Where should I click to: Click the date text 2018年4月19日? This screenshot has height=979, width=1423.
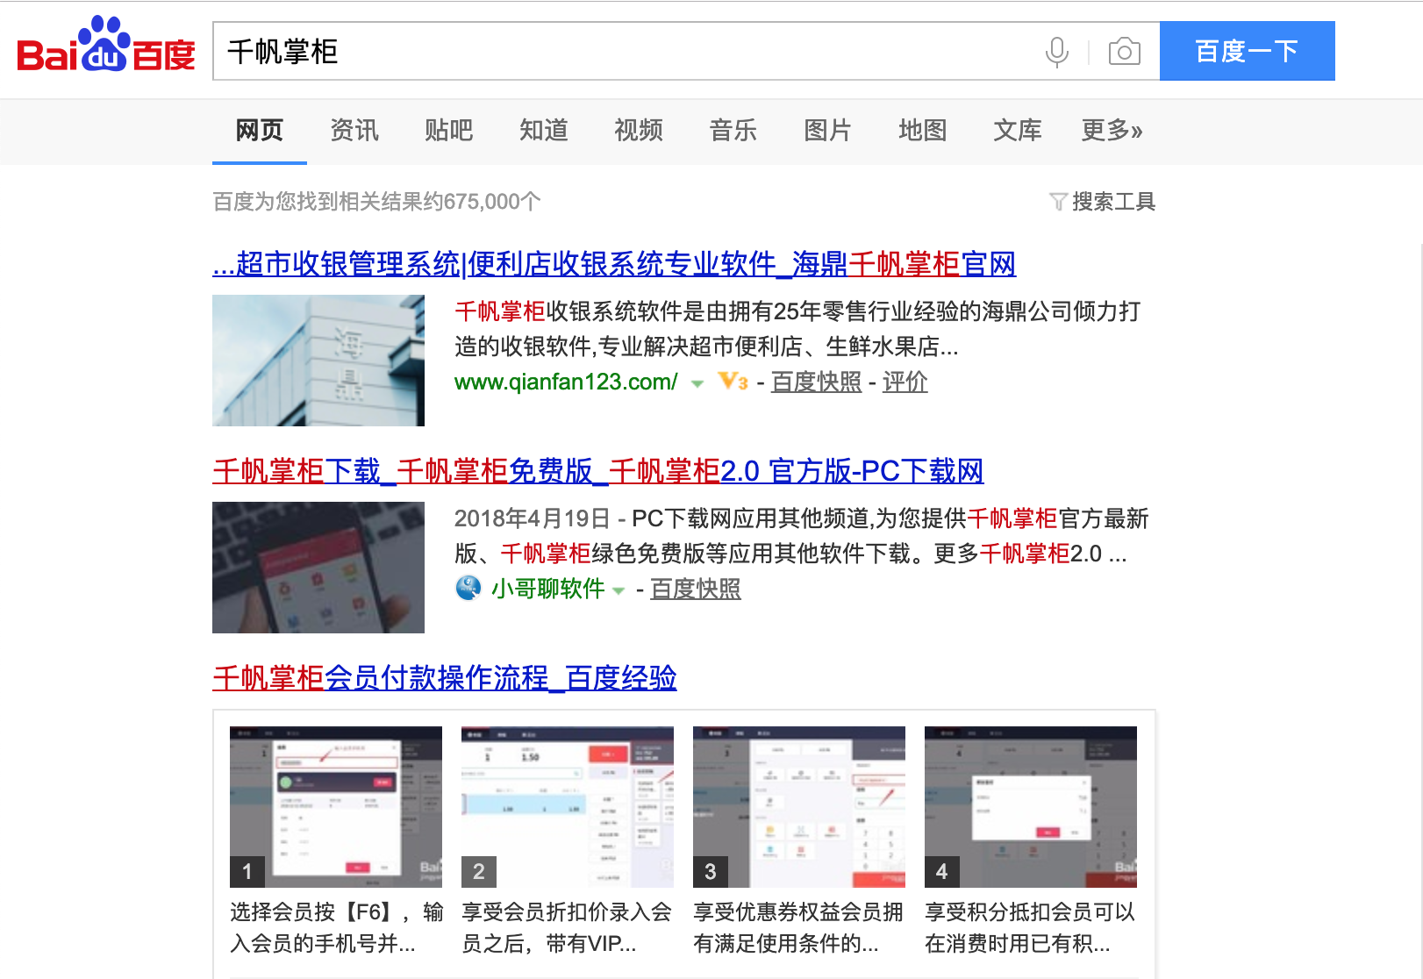click(533, 518)
